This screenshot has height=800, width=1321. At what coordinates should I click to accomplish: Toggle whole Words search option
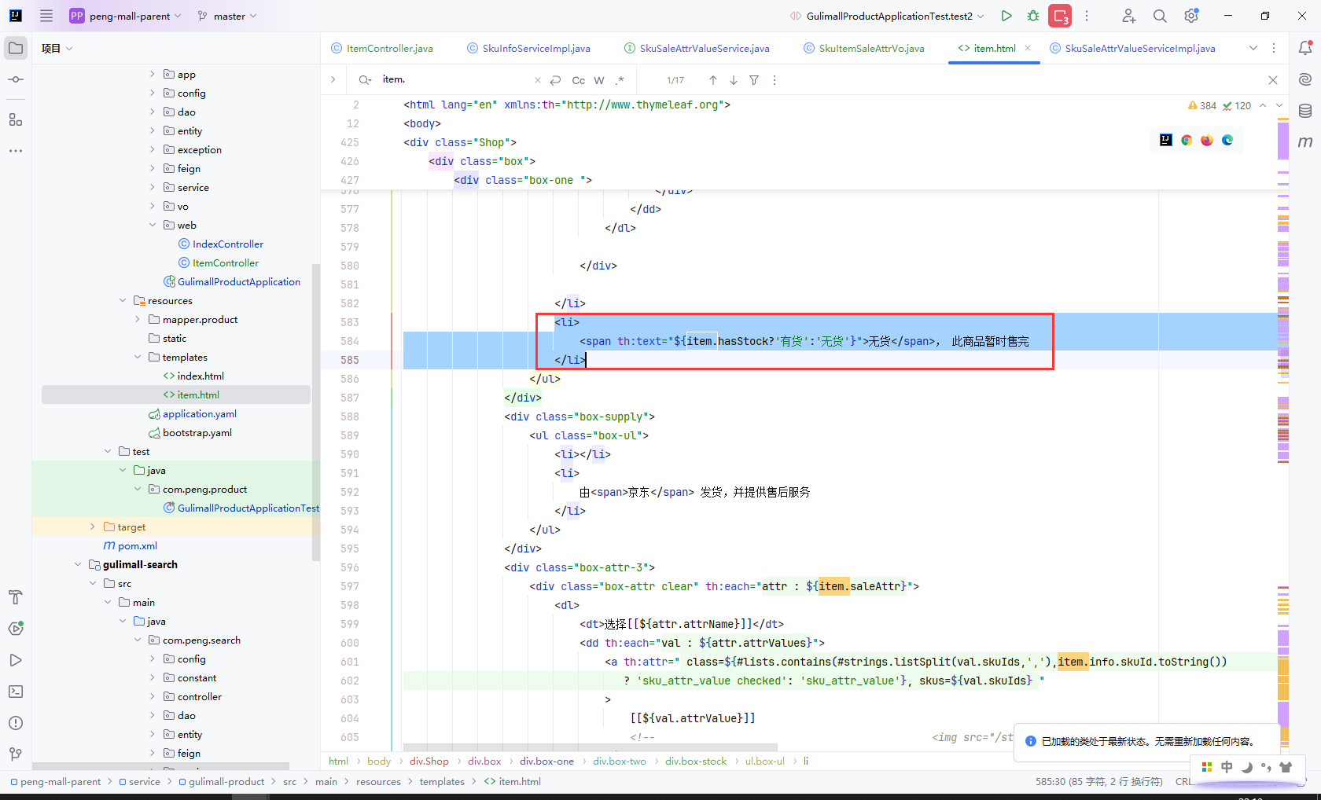pyautogui.click(x=599, y=80)
